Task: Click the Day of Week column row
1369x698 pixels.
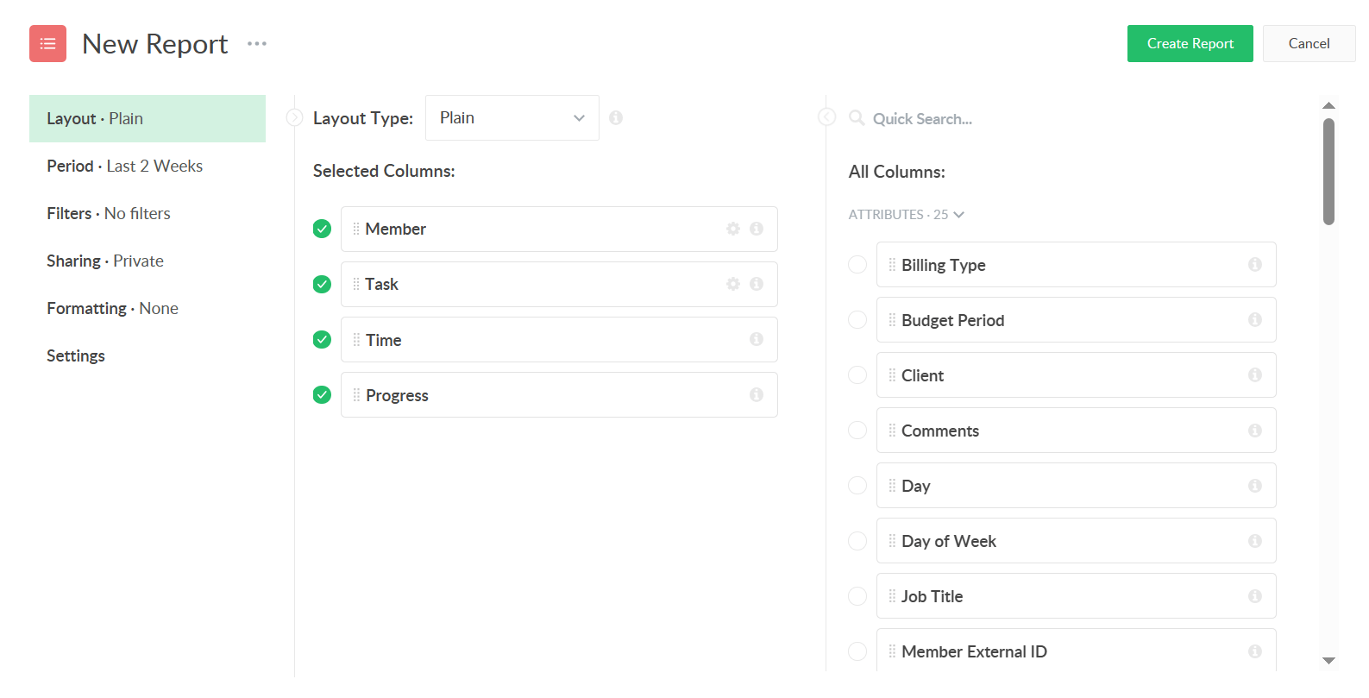Action: [x=1076, y=540]
